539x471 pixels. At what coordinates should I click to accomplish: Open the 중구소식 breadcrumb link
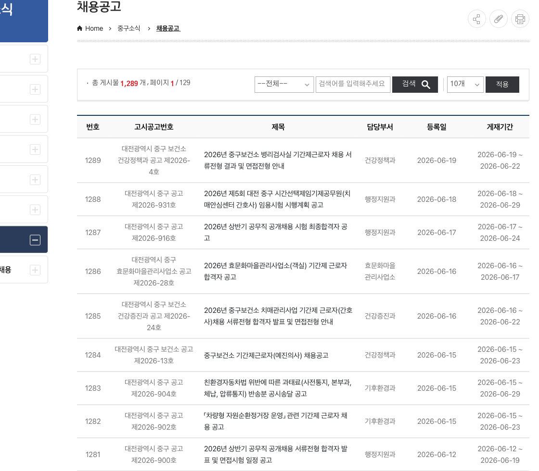[x=128, y=28]
